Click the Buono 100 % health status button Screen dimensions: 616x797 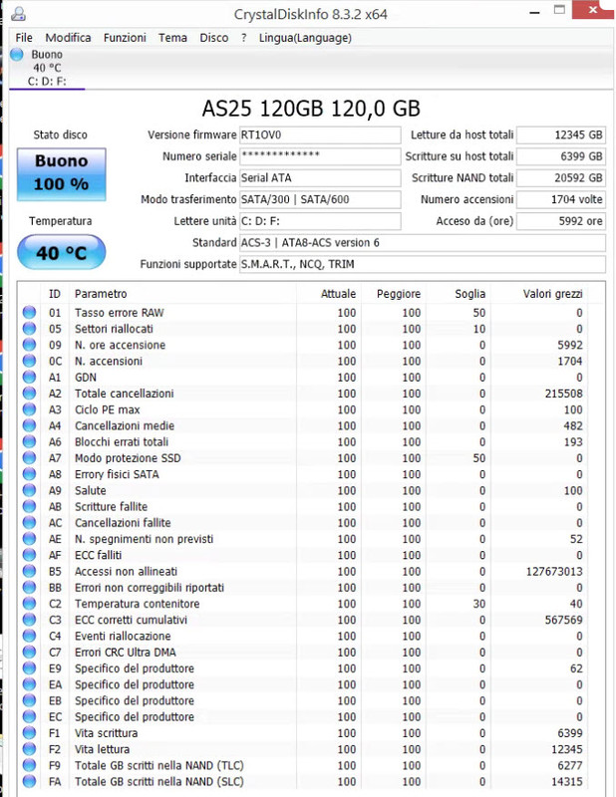coord(62,174)
